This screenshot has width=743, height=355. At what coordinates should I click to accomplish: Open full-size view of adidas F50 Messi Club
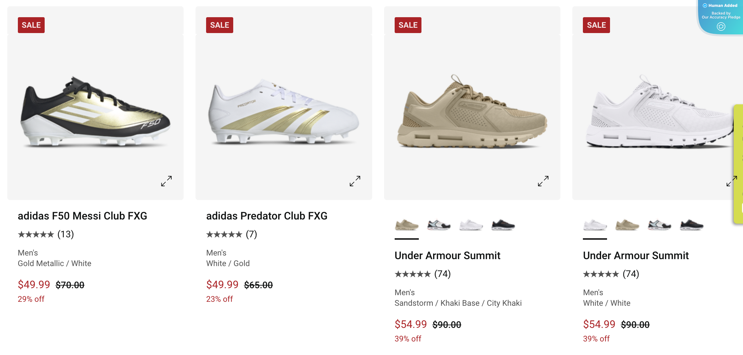166,181
